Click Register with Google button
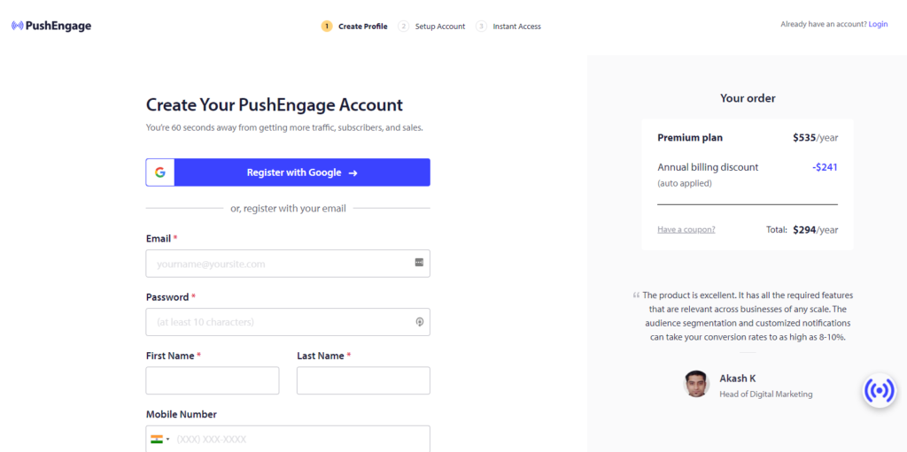Image resolution: width=907 pixels, height=452 pixels. [x=288, y=172]
